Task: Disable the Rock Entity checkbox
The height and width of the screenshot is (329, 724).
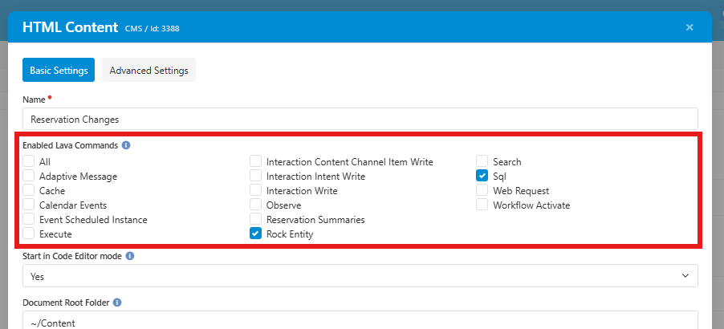Action: (255, 234)
